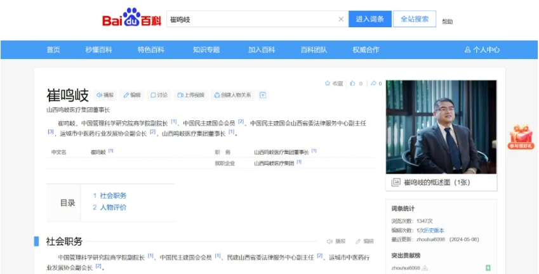Click the 编辑 pencil button beside the title
539x274 pixels.
(132, 95)
